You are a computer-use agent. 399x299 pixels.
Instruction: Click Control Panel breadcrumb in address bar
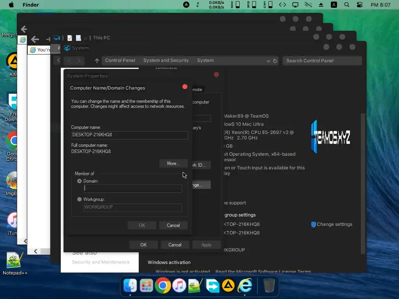pyautogui.click(x=120, y=60)
